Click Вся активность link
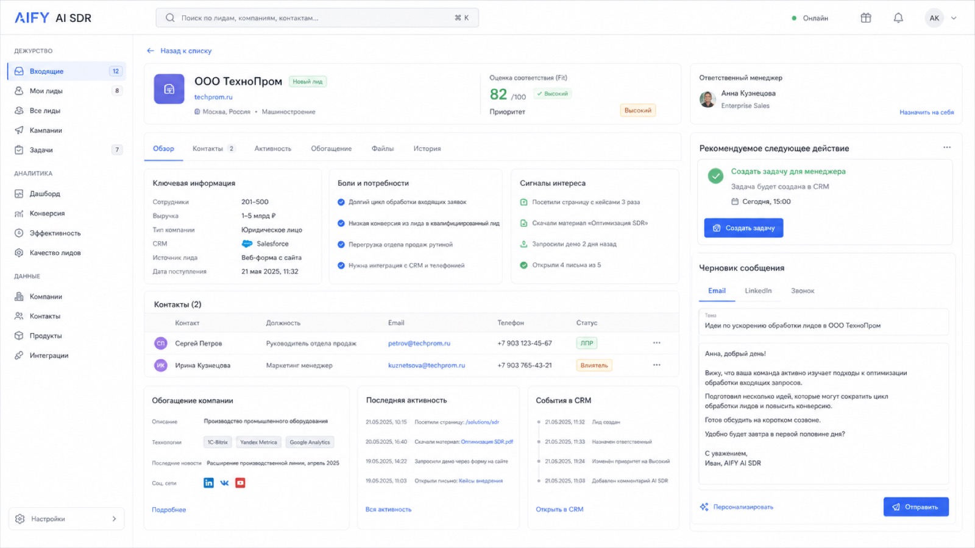Viewport: 975px width, 548px height. 388,510
